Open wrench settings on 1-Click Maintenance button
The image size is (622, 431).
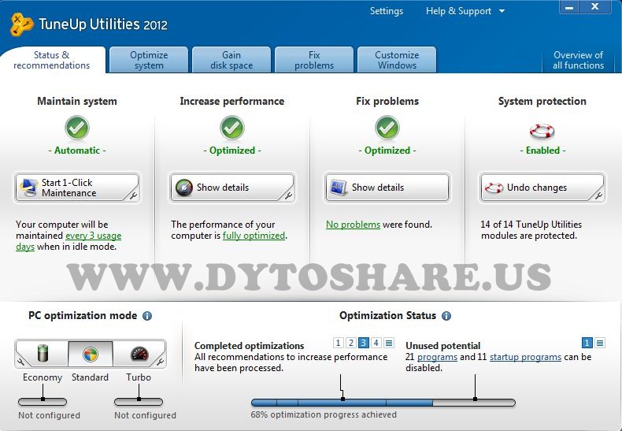pos(133,195)
